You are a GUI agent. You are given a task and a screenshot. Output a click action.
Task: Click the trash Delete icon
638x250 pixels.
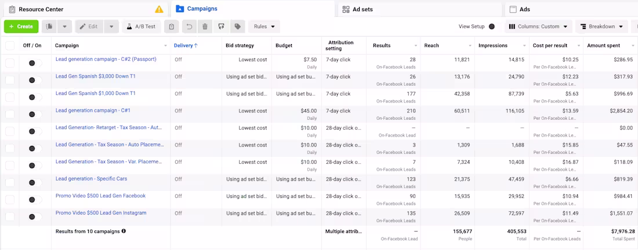coord(205,27)
